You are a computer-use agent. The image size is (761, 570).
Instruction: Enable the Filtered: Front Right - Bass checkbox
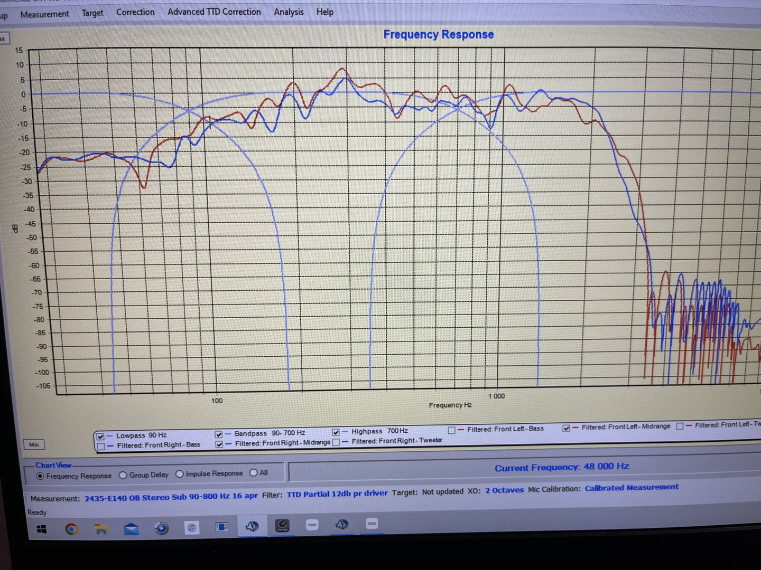[x=100, y=446]
